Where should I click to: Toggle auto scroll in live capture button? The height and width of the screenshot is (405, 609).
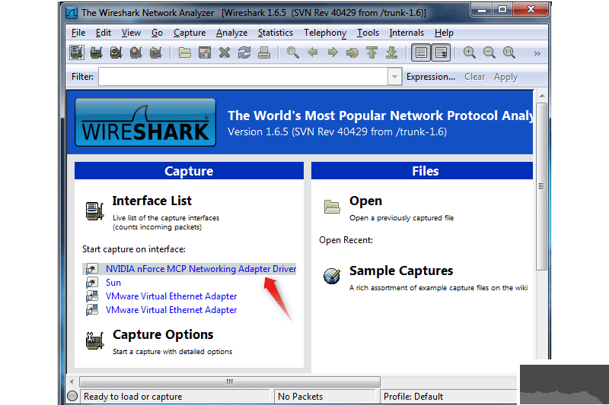(441, 52)
